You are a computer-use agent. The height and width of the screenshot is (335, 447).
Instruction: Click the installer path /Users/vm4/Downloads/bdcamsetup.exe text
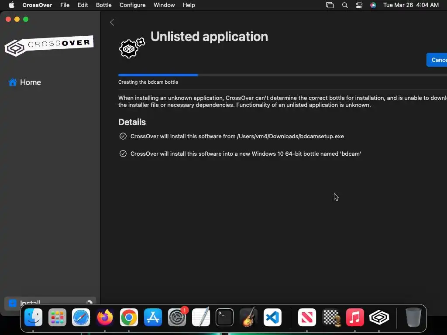coord(290,136)
